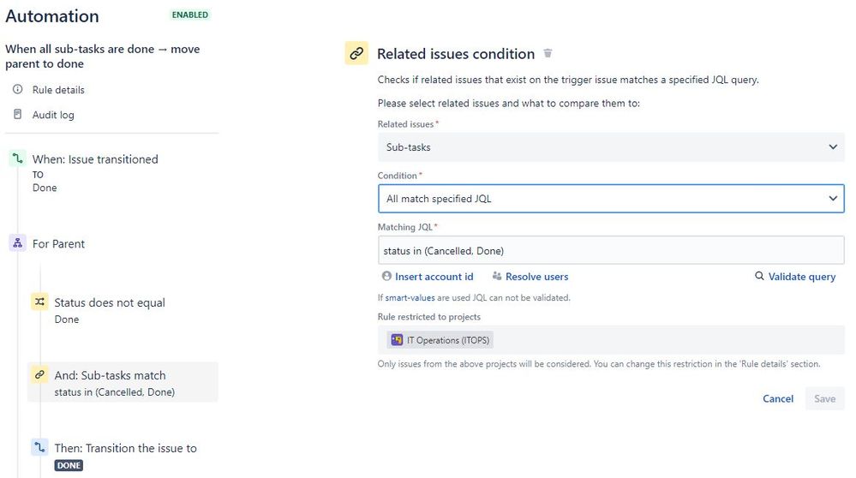Image resolution: width=856 pixels, height=478 pixels.
Task: Open the Rule details section
Action: 58,89
